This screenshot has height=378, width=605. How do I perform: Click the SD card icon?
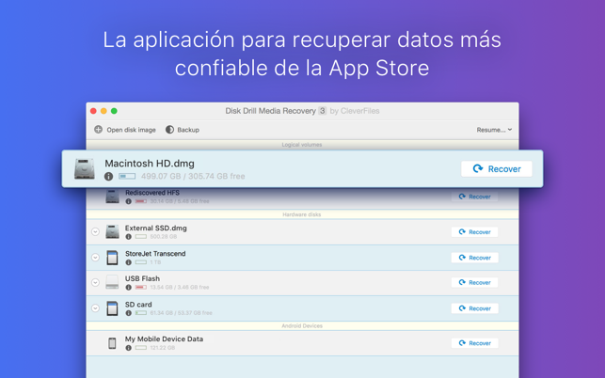coord(112,308)
